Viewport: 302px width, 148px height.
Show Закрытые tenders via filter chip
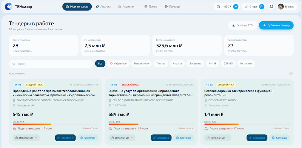[195, 64]
